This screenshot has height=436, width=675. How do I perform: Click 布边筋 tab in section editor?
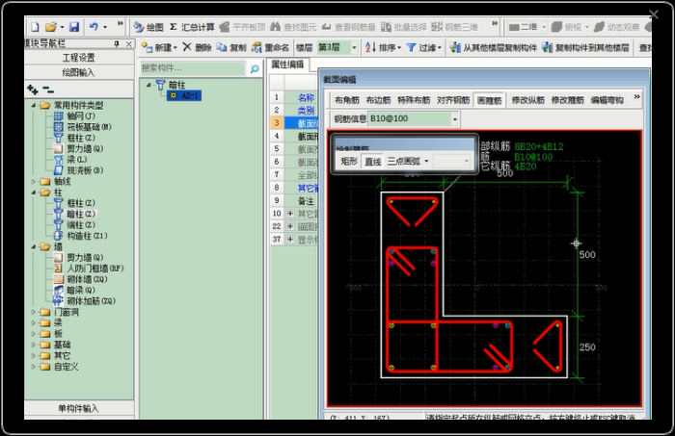378,100
